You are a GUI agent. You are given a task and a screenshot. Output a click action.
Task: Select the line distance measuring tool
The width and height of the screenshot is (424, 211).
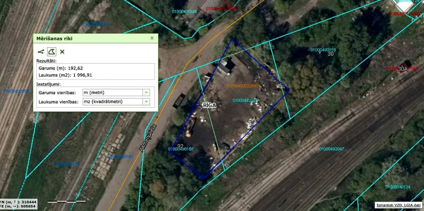[41, 51]
